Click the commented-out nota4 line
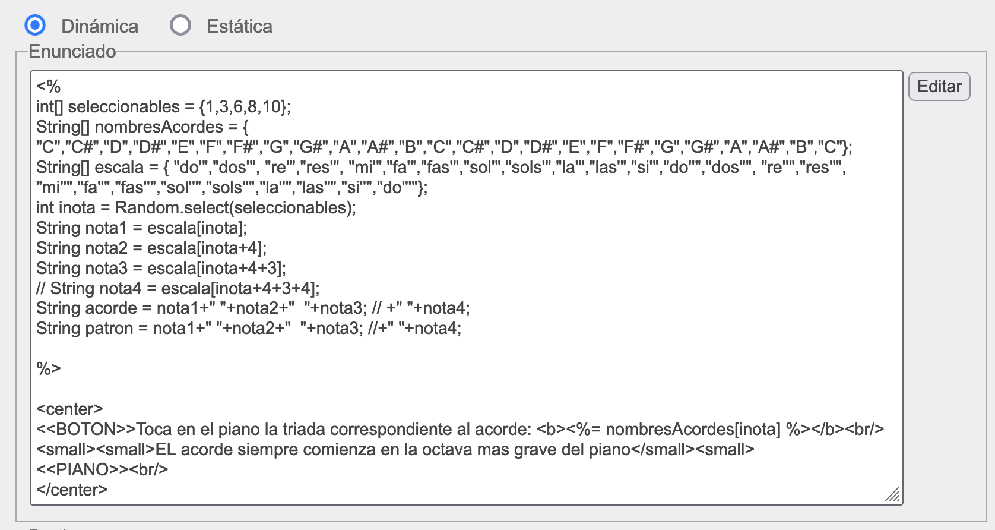Viewport: 995px width, 530px height. [x=178, y=289]
